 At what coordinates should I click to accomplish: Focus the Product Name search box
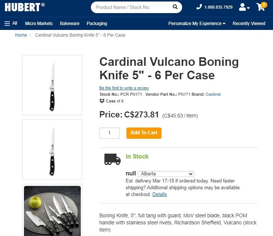tap(131, 7)
